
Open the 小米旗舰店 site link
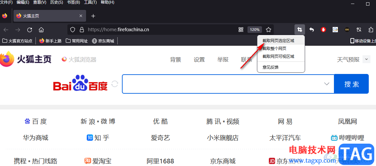click(x=223, y=138)
